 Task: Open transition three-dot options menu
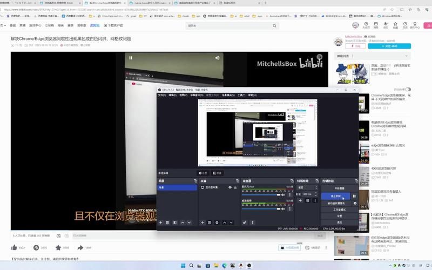tap(315, 200)
